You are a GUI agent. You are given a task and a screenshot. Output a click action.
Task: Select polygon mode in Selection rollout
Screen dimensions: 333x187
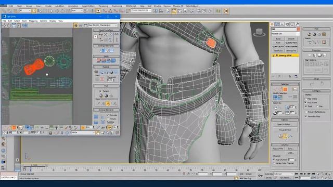pos(285,89)
